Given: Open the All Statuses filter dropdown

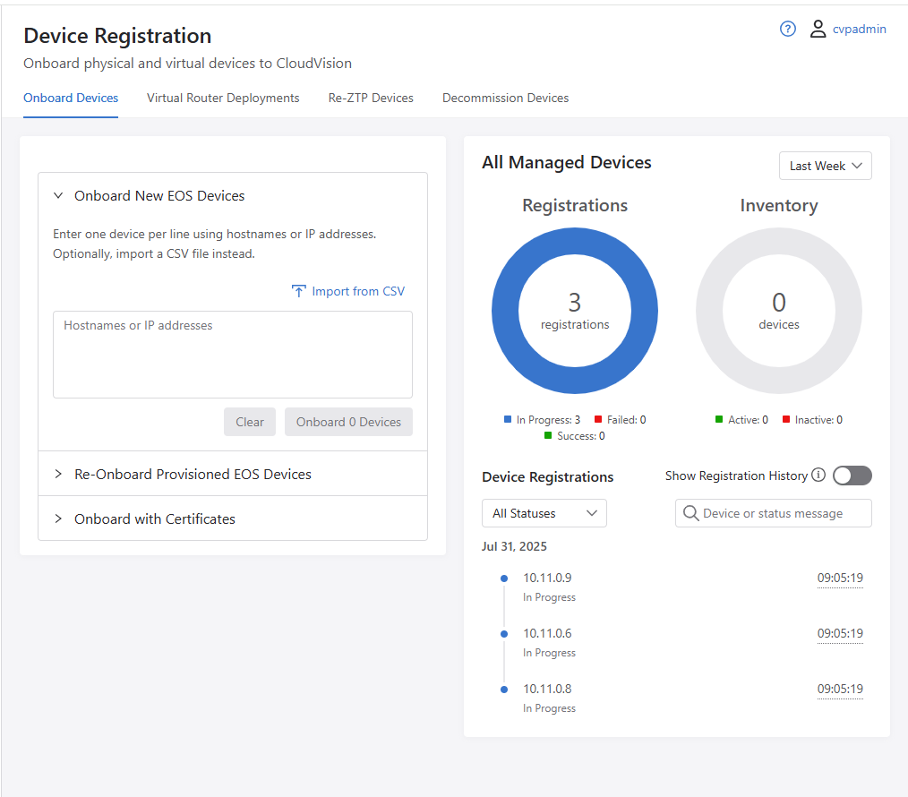Looking at the screenshot, I should pos(544,513).
